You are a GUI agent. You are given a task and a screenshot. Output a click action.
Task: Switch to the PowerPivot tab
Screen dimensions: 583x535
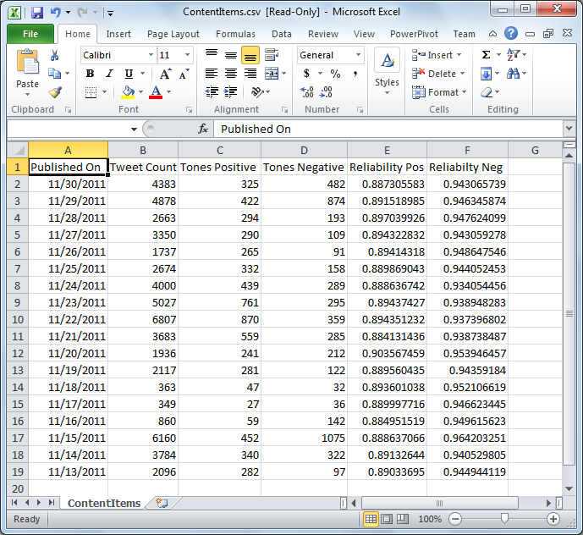point(414,34)
